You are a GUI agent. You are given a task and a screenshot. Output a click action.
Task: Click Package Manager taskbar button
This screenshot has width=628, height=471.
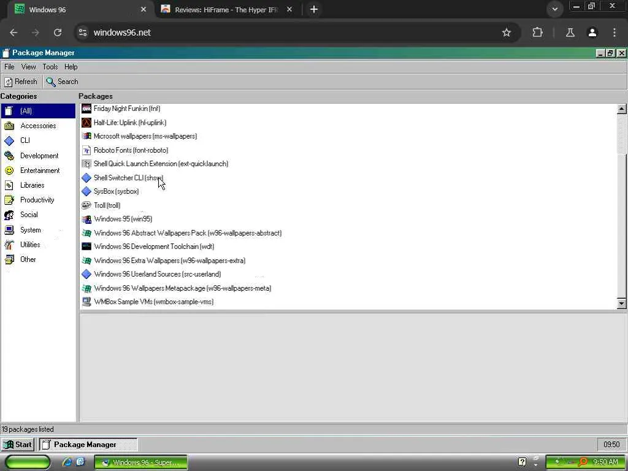point(88,445)
